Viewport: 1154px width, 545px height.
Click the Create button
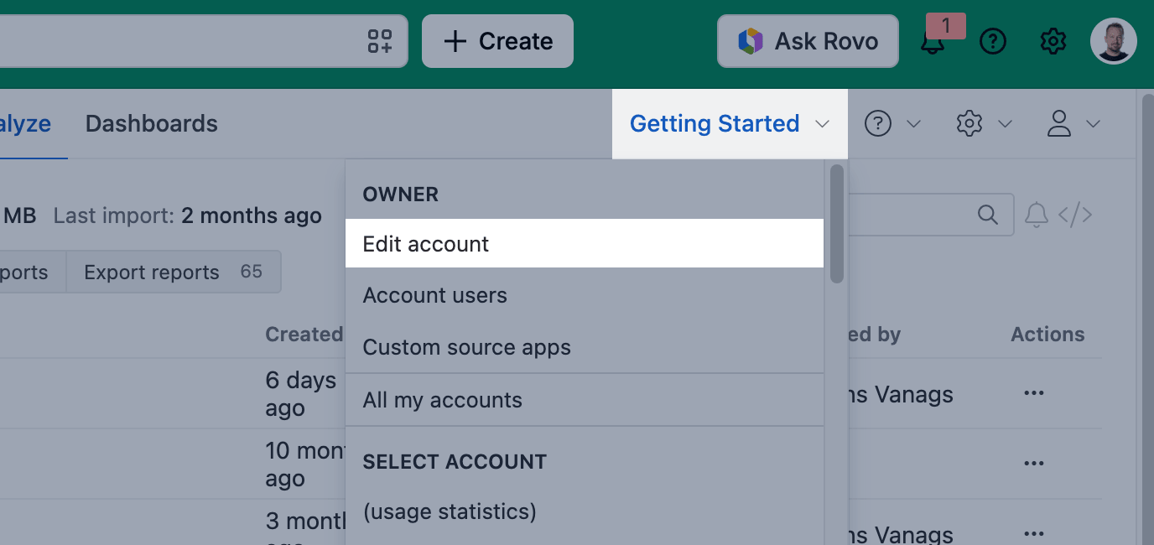pos(497,41)
